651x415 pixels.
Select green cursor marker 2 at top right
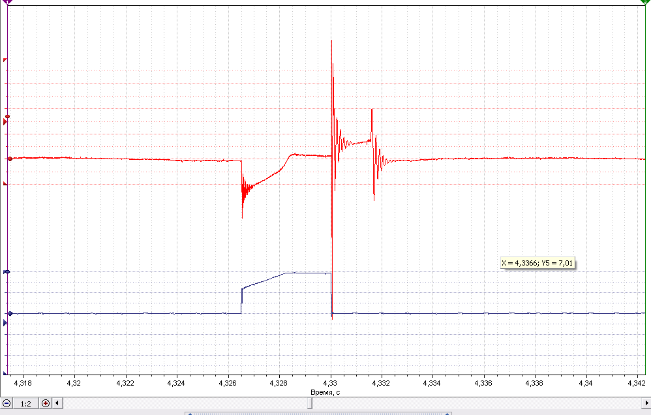click(644, 3)
